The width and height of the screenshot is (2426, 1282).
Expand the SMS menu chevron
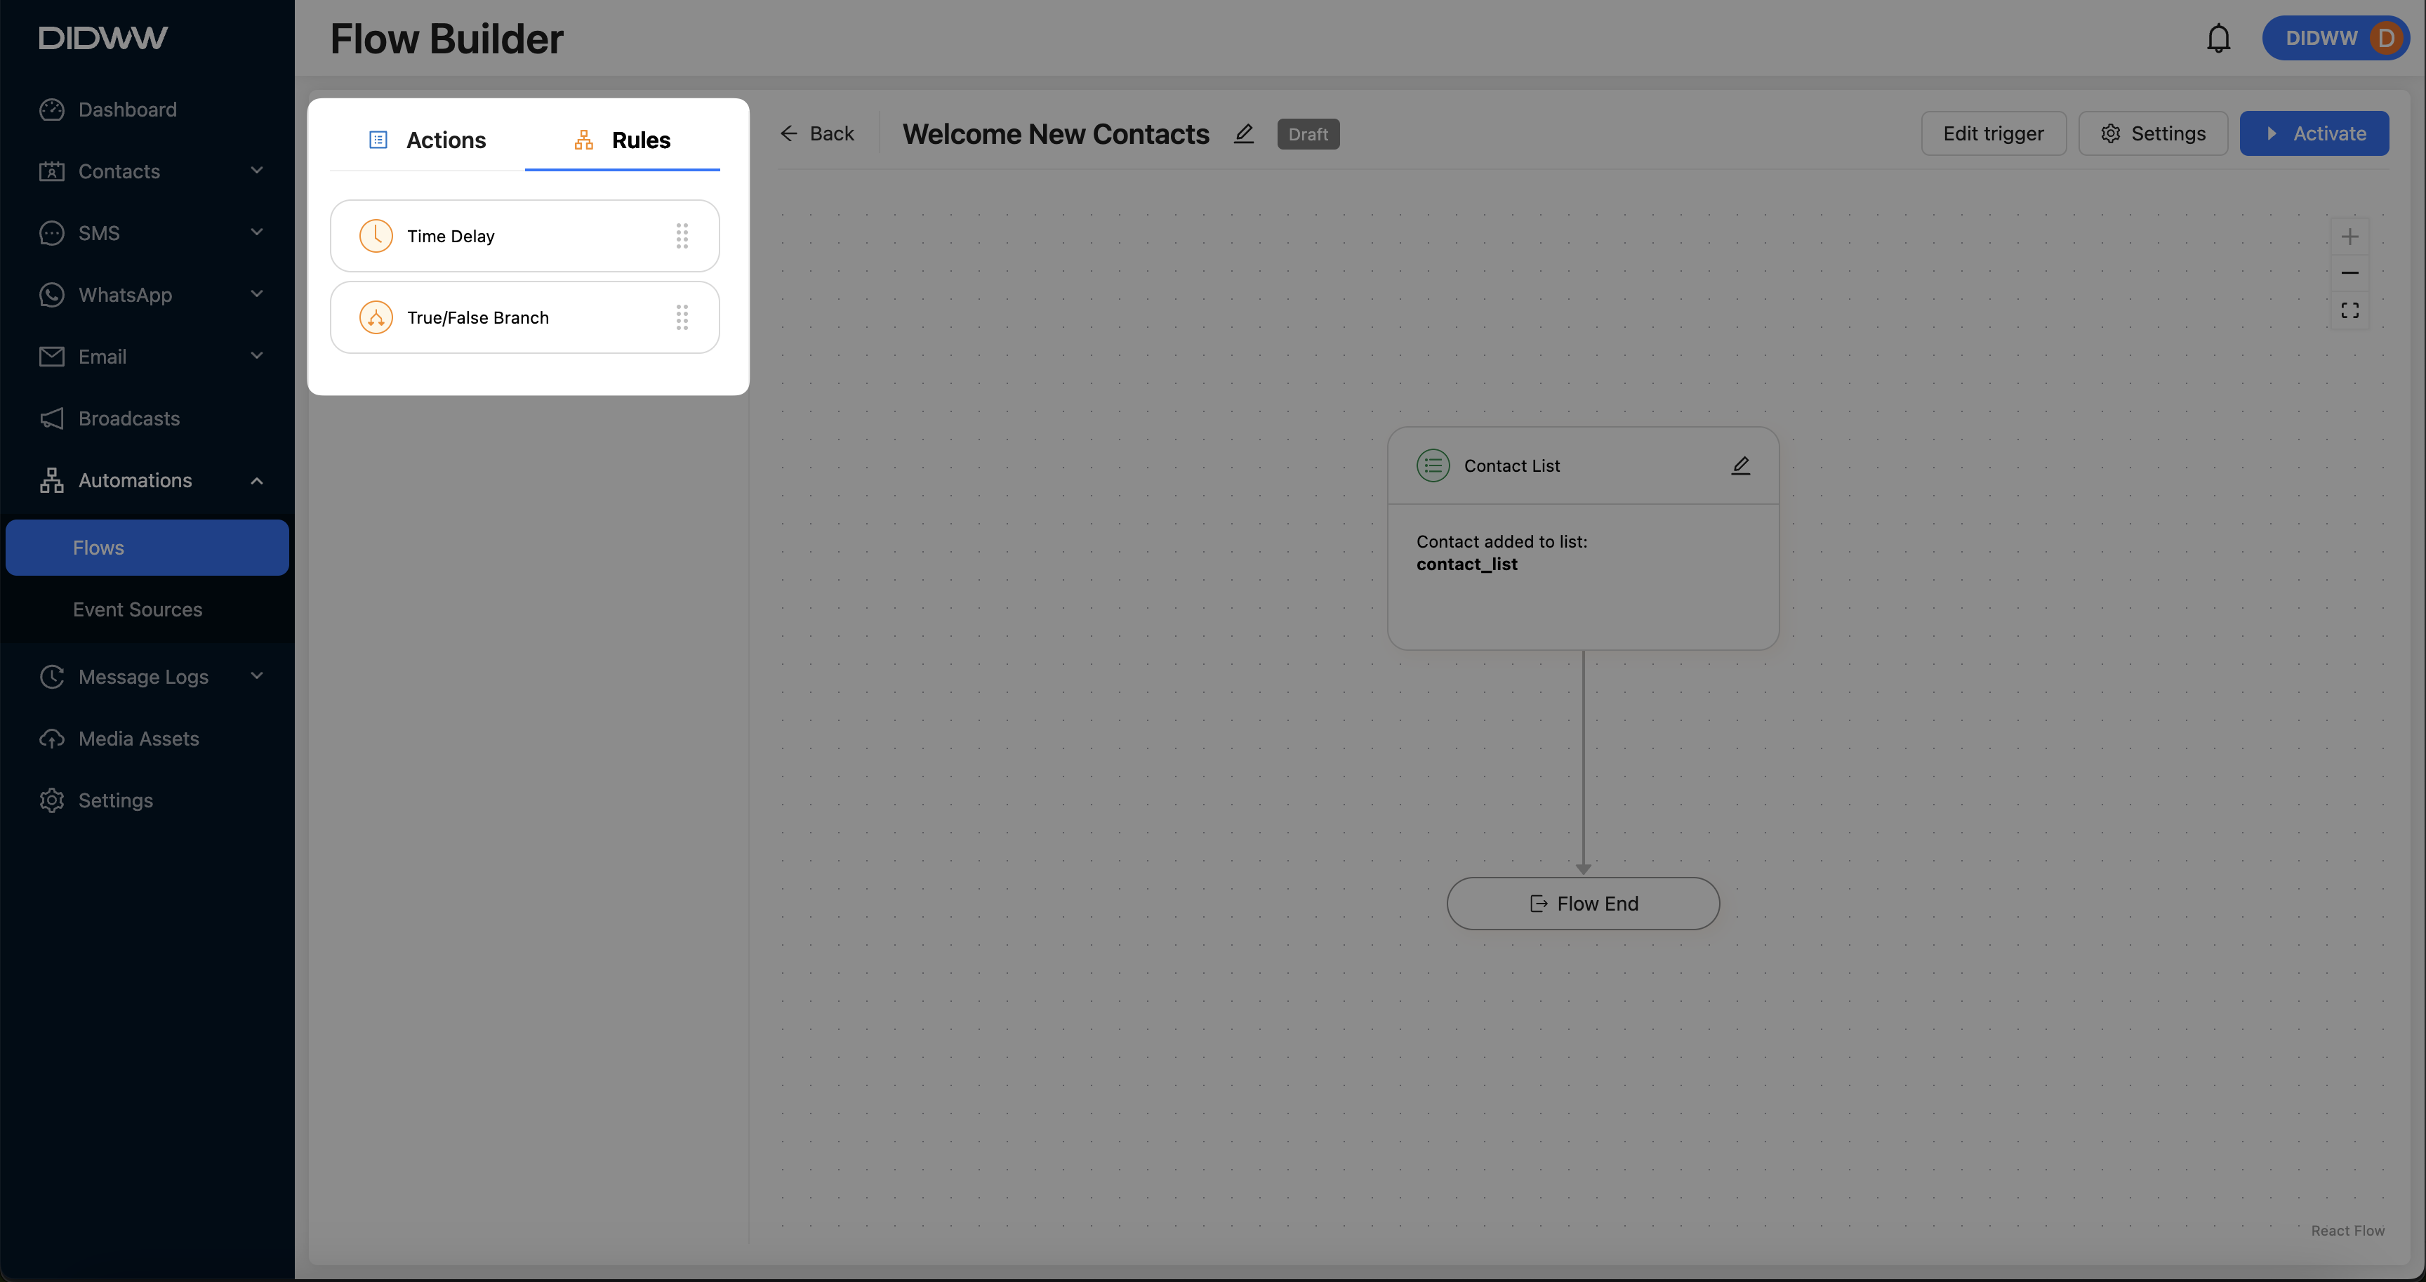click(x=256, y=232)
